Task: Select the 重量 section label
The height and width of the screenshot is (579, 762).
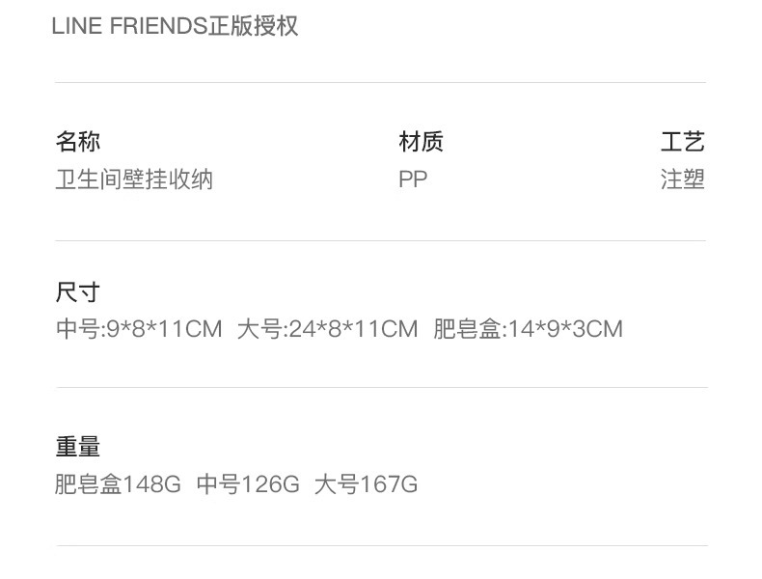Action: click(x=78, y=447)
